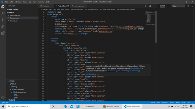Open the Run menu
Viewport: 195px width, 109px height.
(34, 2)
